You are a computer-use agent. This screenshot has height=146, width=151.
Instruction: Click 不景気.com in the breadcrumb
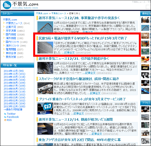click(42, 14)
